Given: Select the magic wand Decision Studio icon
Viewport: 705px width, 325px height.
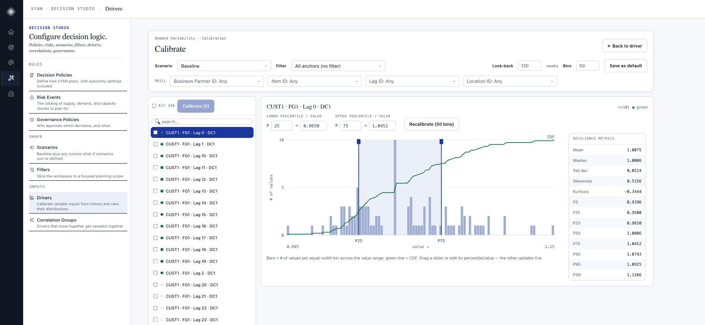Looking at the screenshot, I should click(x=11, y=78).
